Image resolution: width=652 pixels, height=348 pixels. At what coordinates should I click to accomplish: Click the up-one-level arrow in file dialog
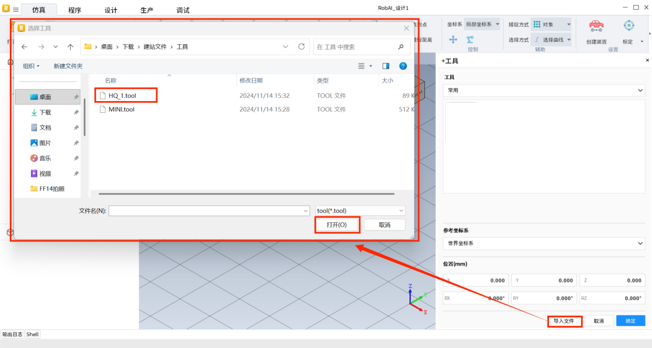[71, 47]
